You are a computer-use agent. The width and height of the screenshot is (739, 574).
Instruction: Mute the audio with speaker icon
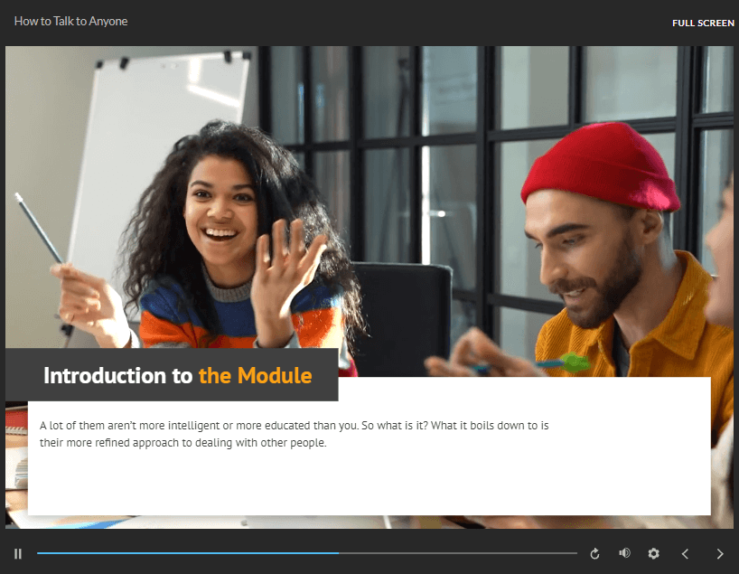point(624,553)
